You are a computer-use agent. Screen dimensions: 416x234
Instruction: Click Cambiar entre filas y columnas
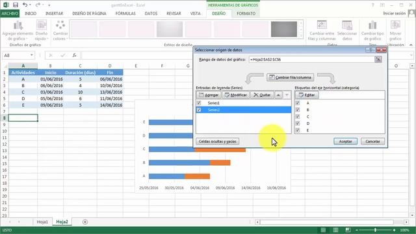322,31
